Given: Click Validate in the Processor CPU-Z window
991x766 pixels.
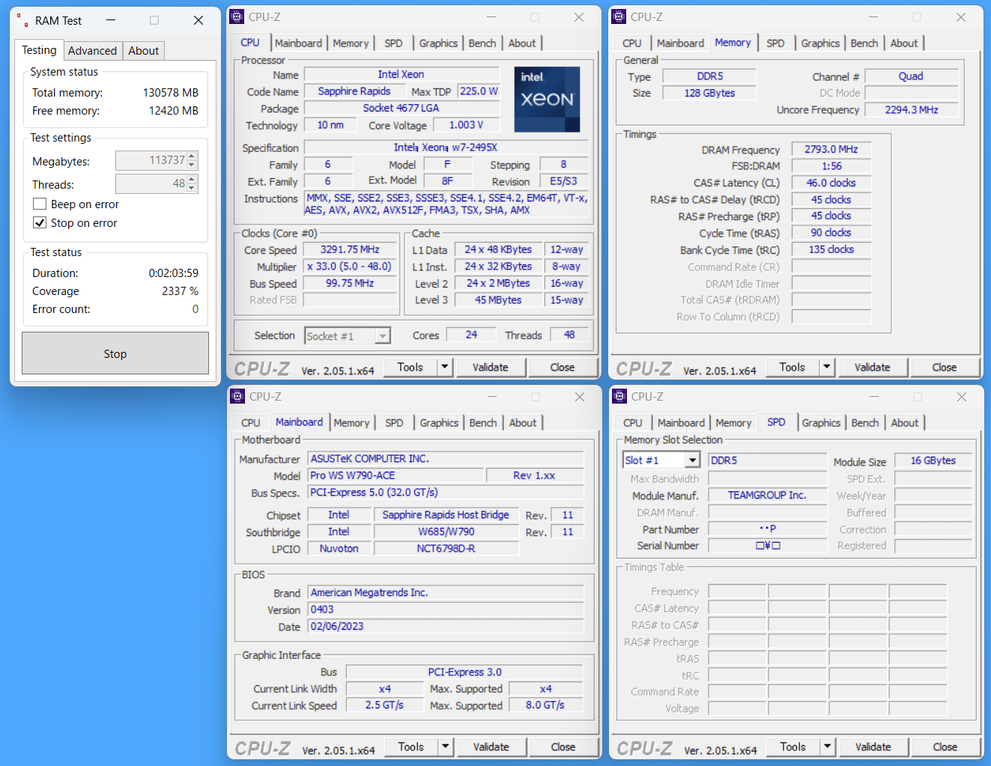Looking at the screenshot, I should (491, 367).
